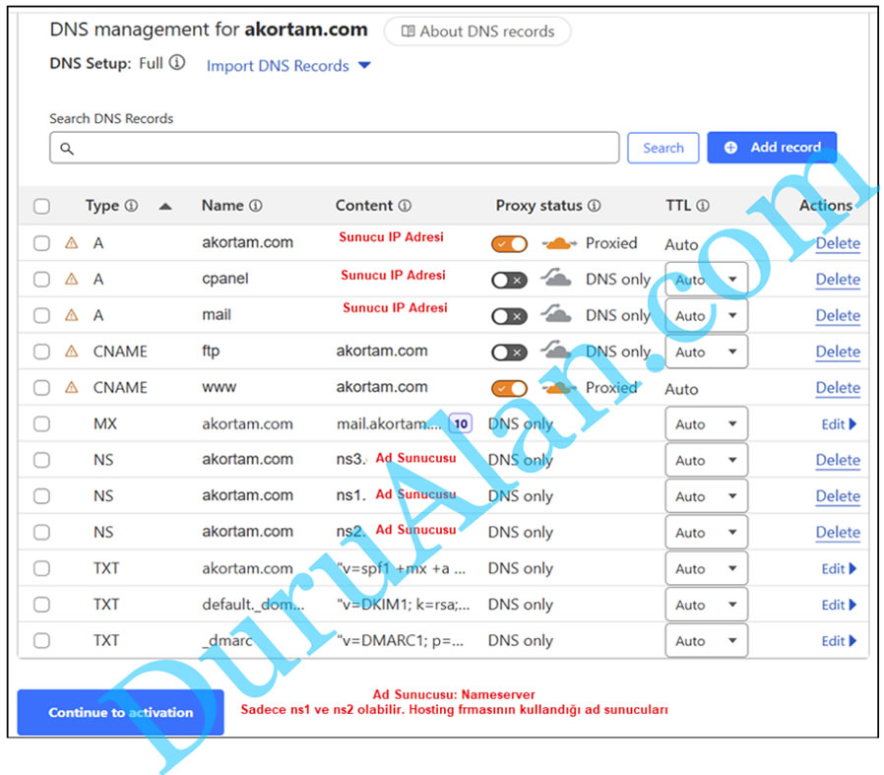Open the TTL dropdown for the MX record
Viewport: 884px width, 775px height.
pos(707,423)
